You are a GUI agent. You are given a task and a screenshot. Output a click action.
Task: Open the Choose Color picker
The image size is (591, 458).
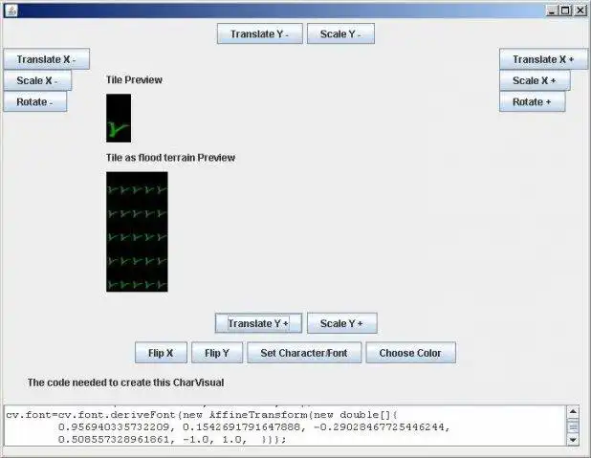click(410, 353)
